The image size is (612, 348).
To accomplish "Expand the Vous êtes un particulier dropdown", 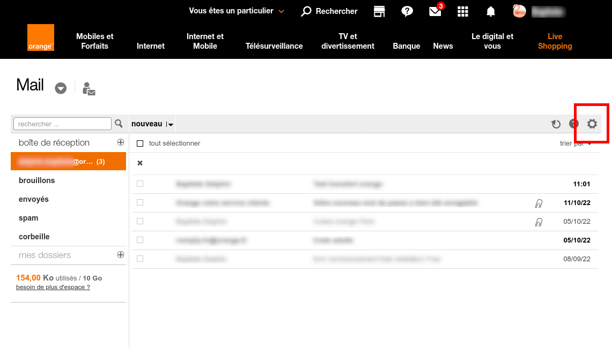I will (237, 11).
